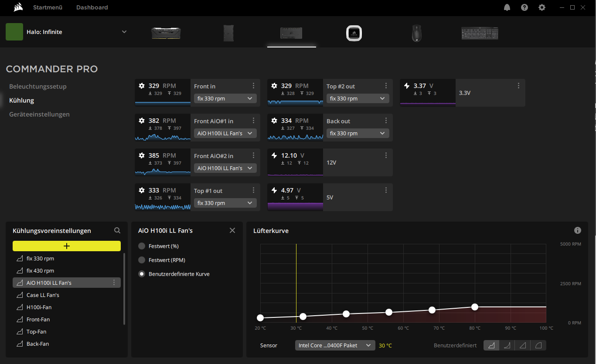
Task: Open Top #2 out options menu
Action: [x=386, y=86]
